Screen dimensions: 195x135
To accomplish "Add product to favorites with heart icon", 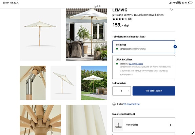I will 172,9.
